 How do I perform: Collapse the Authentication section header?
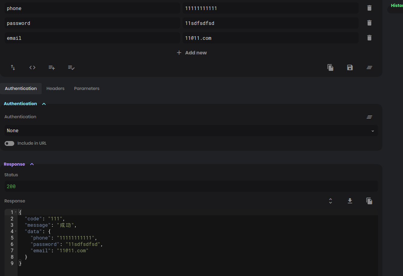[25, 104]
